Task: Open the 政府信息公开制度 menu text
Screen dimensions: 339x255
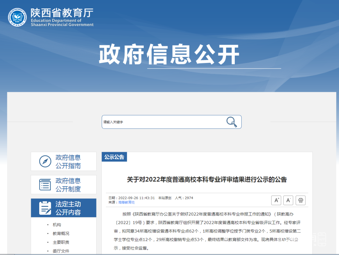Action: click(x=68, y=185)
